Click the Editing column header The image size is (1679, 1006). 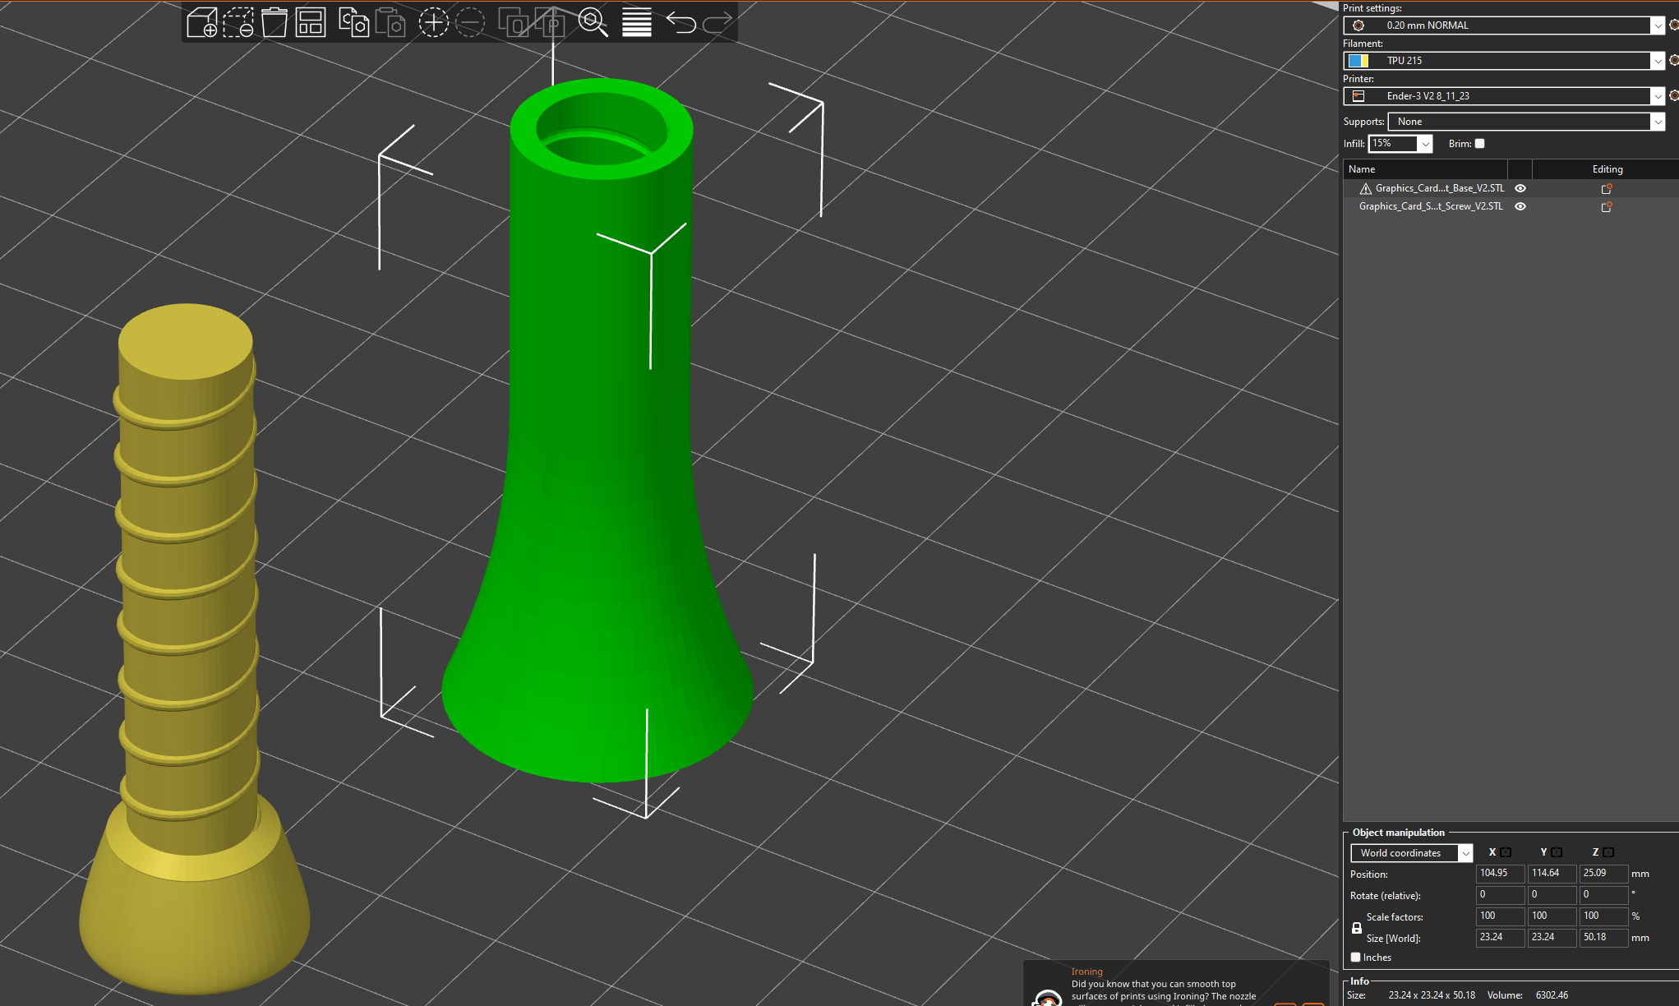[1607, 169]
